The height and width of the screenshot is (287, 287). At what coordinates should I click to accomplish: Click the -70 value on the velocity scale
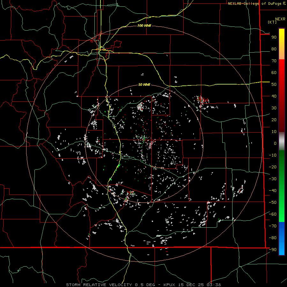[273, 226]
